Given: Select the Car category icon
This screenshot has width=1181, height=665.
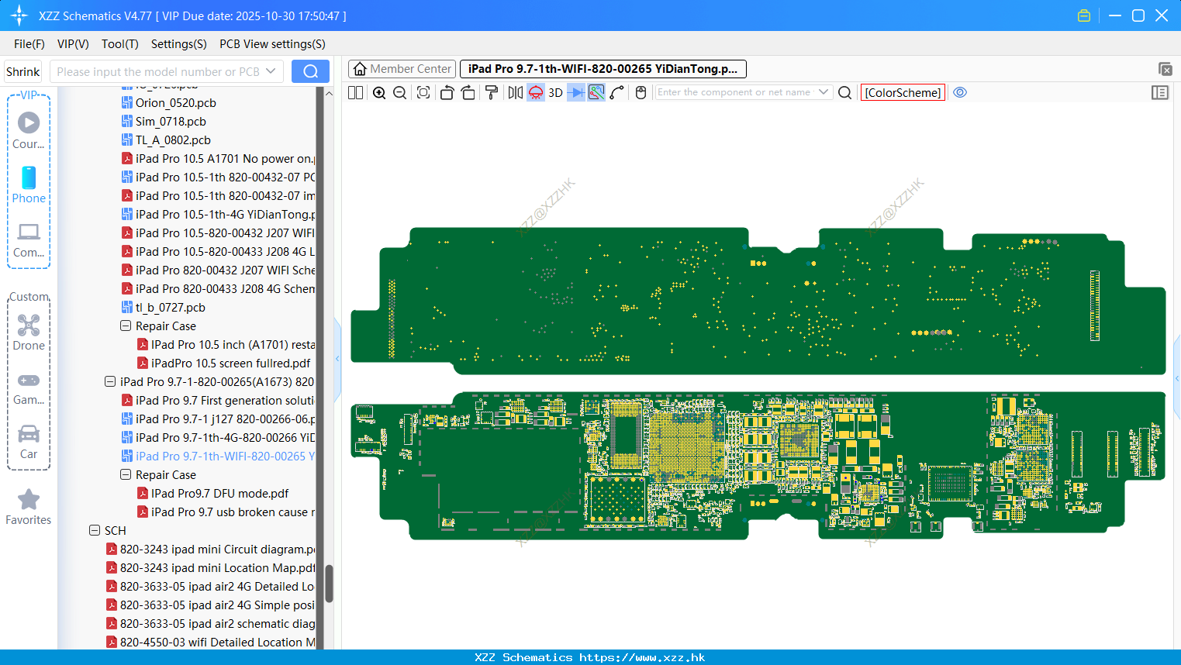Looking at the screenshot, I should [x=29, y=442].
